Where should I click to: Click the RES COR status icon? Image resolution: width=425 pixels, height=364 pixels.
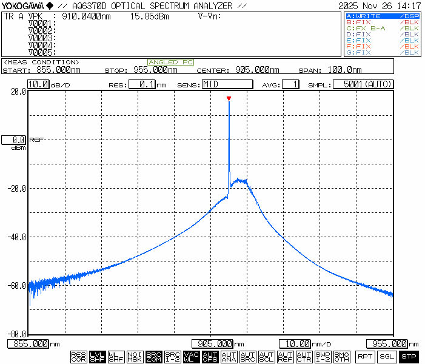[78, 357]
